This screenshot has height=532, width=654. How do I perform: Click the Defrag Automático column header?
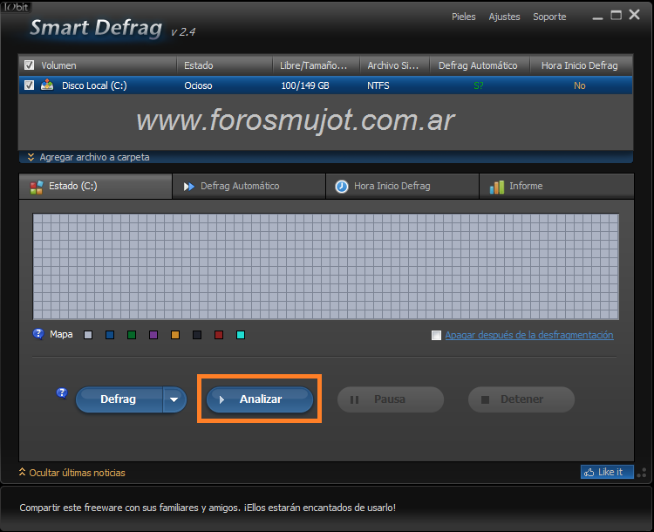tap(478, 65)
